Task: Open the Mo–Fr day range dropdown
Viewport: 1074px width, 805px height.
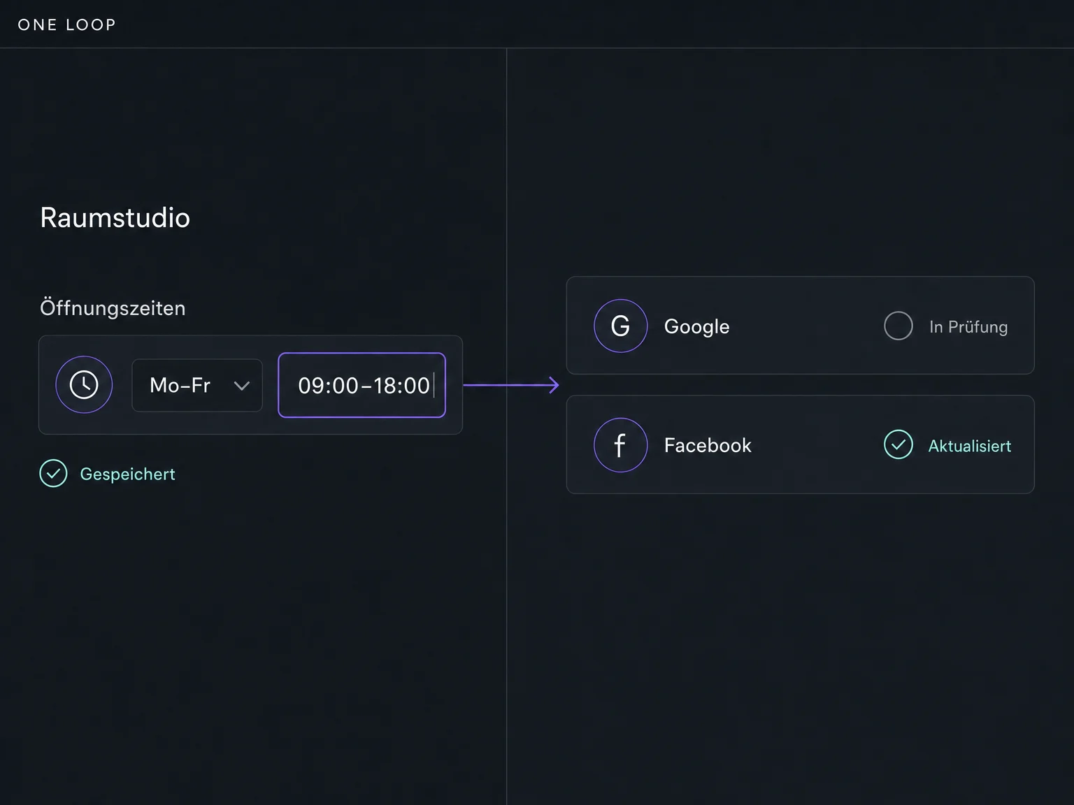Action: pyautogui.click(x=197, y=385)
